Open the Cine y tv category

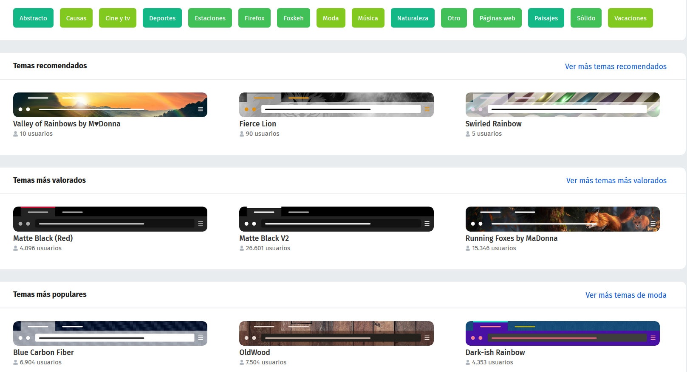tap(118, 18)
